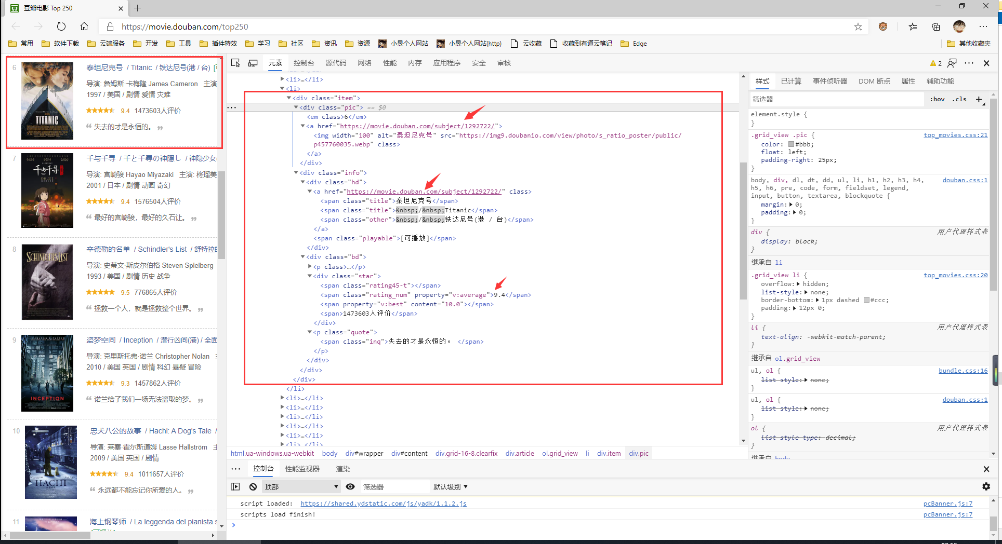Switch to the 网络 tab

364,63
